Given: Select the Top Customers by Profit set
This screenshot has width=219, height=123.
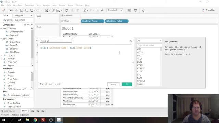Looking at the screenshot, I should 18,95.
